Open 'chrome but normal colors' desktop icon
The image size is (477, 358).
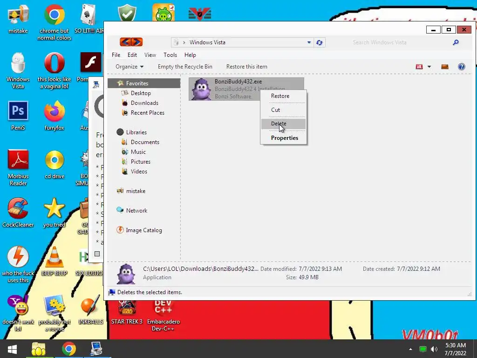pos(54,22)
